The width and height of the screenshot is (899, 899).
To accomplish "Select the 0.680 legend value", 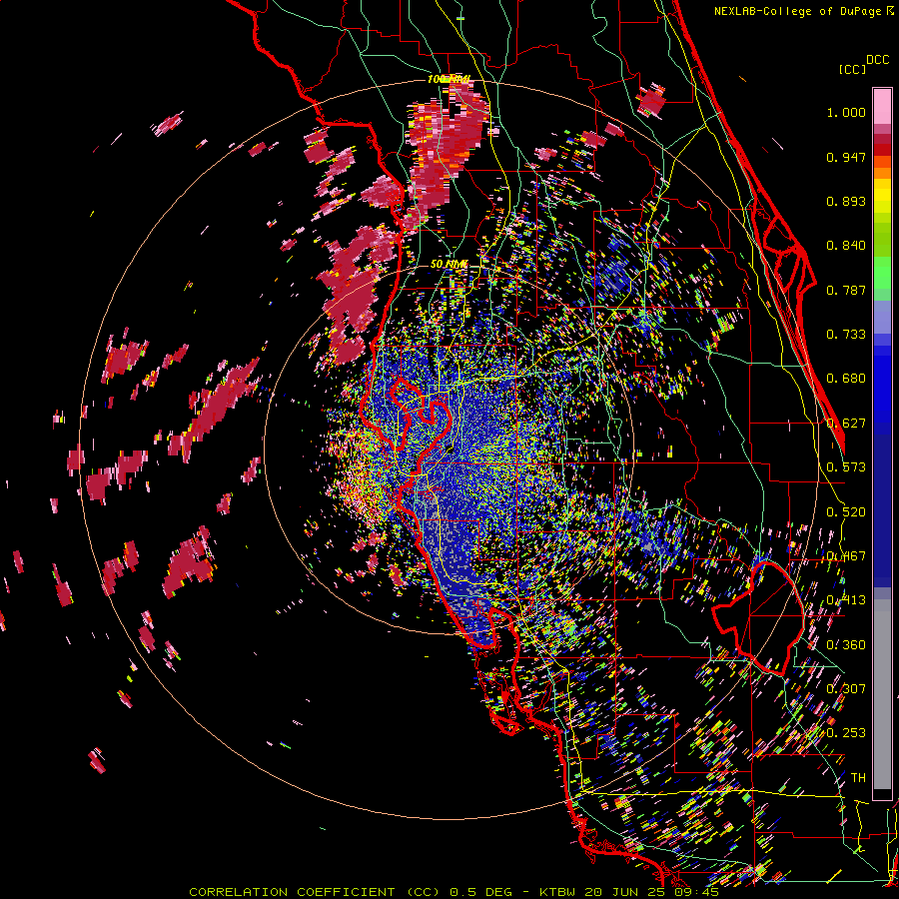I will click(846, 379).
